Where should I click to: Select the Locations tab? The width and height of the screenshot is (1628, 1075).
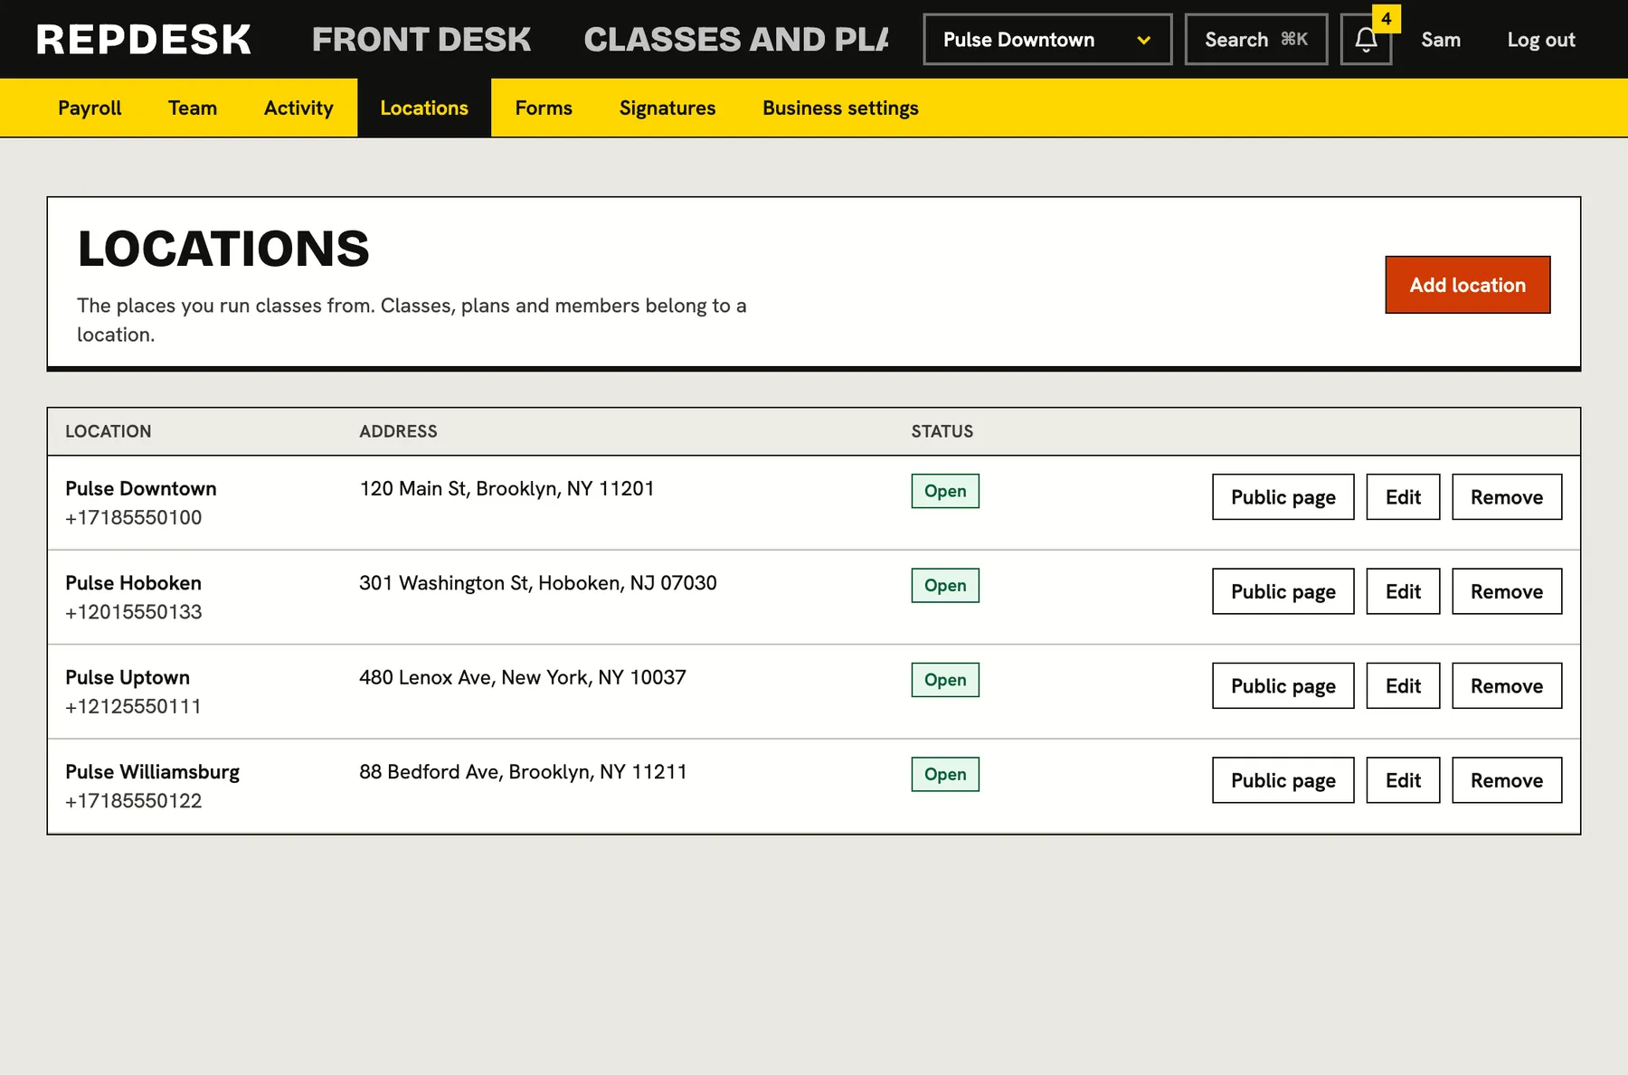(x=424, y=108)
